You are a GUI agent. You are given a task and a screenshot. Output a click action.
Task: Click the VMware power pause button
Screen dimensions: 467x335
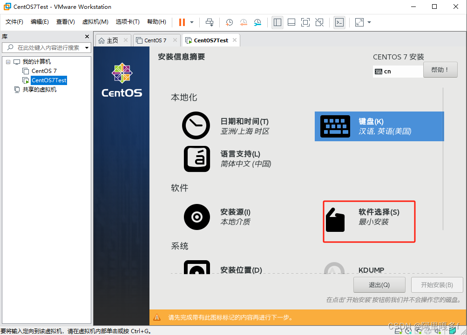click(182, 22)
